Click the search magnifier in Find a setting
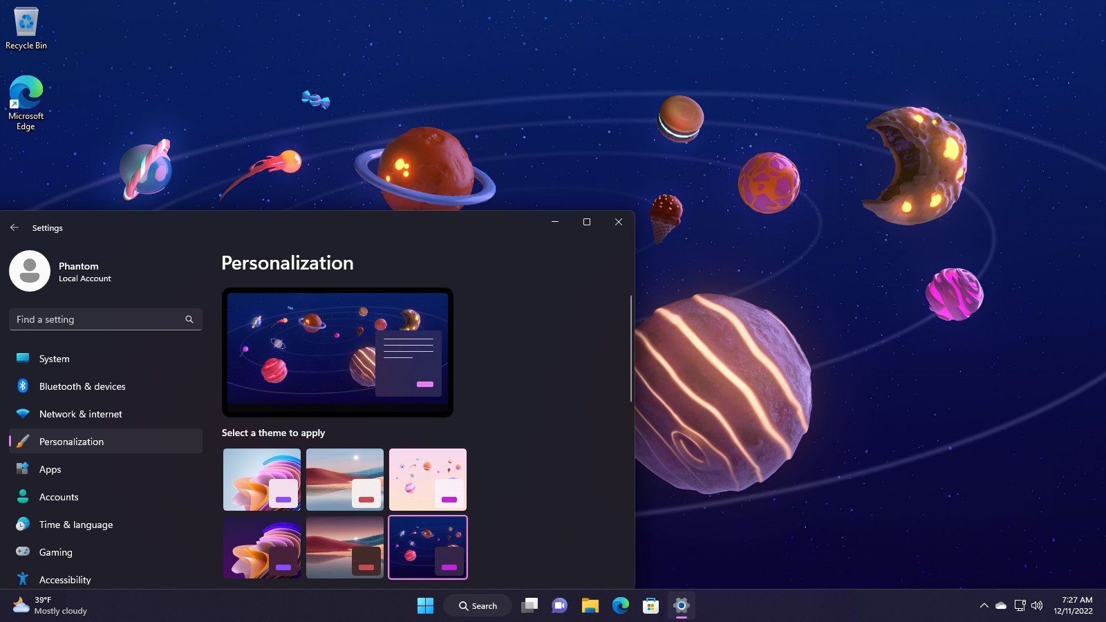 [189, 319]
